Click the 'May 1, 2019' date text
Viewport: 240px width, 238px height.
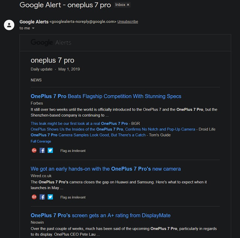(x=69, y=69)
